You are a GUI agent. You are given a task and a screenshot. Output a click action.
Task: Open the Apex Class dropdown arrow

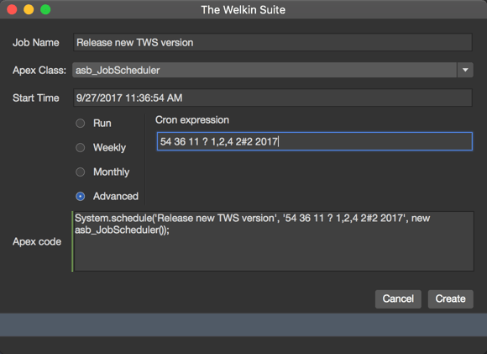pyautogui.click(x=465, y=70)
